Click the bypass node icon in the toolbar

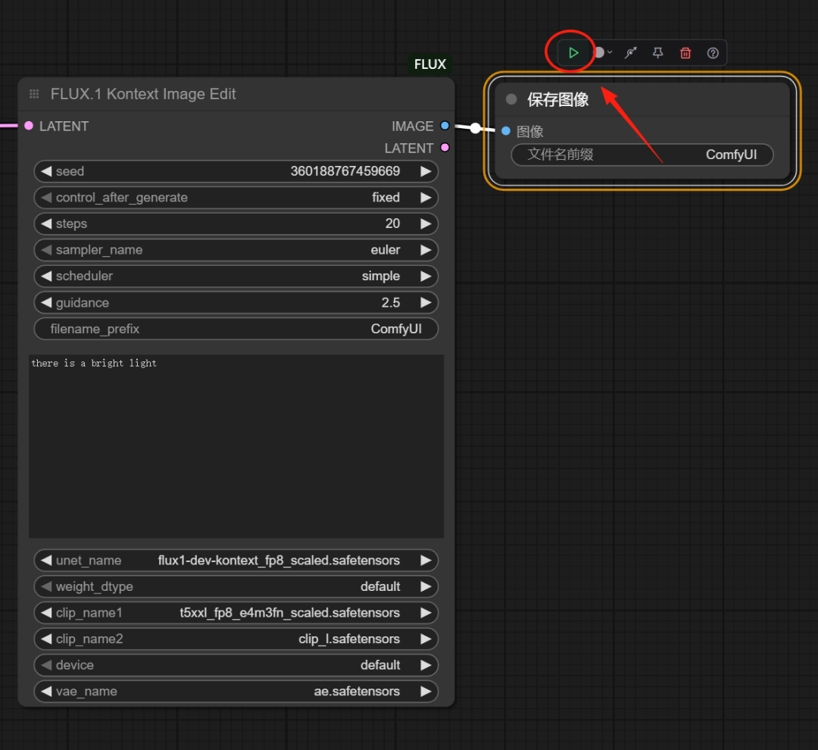click(x=631, y=53)
